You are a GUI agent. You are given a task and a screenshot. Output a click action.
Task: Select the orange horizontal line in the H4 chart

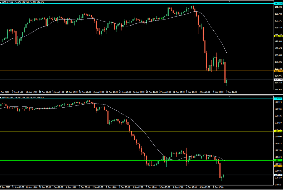tap(137, 71)
